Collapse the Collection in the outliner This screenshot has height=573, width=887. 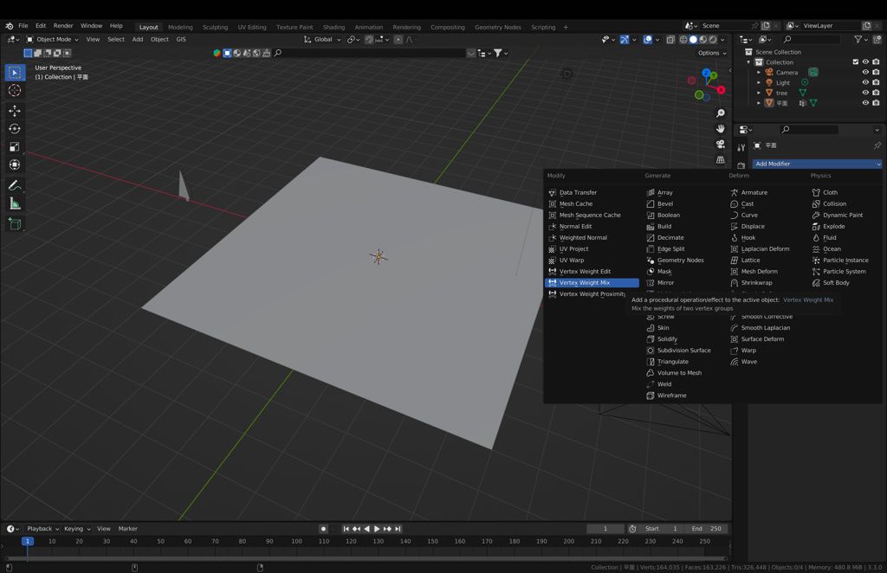pos(748,61)
